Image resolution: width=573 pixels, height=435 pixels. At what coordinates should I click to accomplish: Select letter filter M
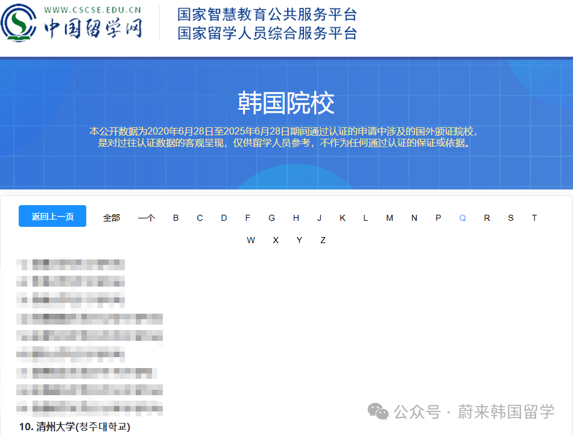pos(390,217)
